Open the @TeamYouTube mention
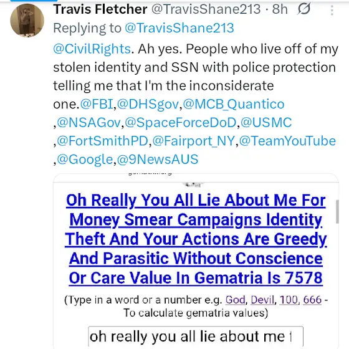This screenshot has width=349, height=349. click(x=287, y=141)
